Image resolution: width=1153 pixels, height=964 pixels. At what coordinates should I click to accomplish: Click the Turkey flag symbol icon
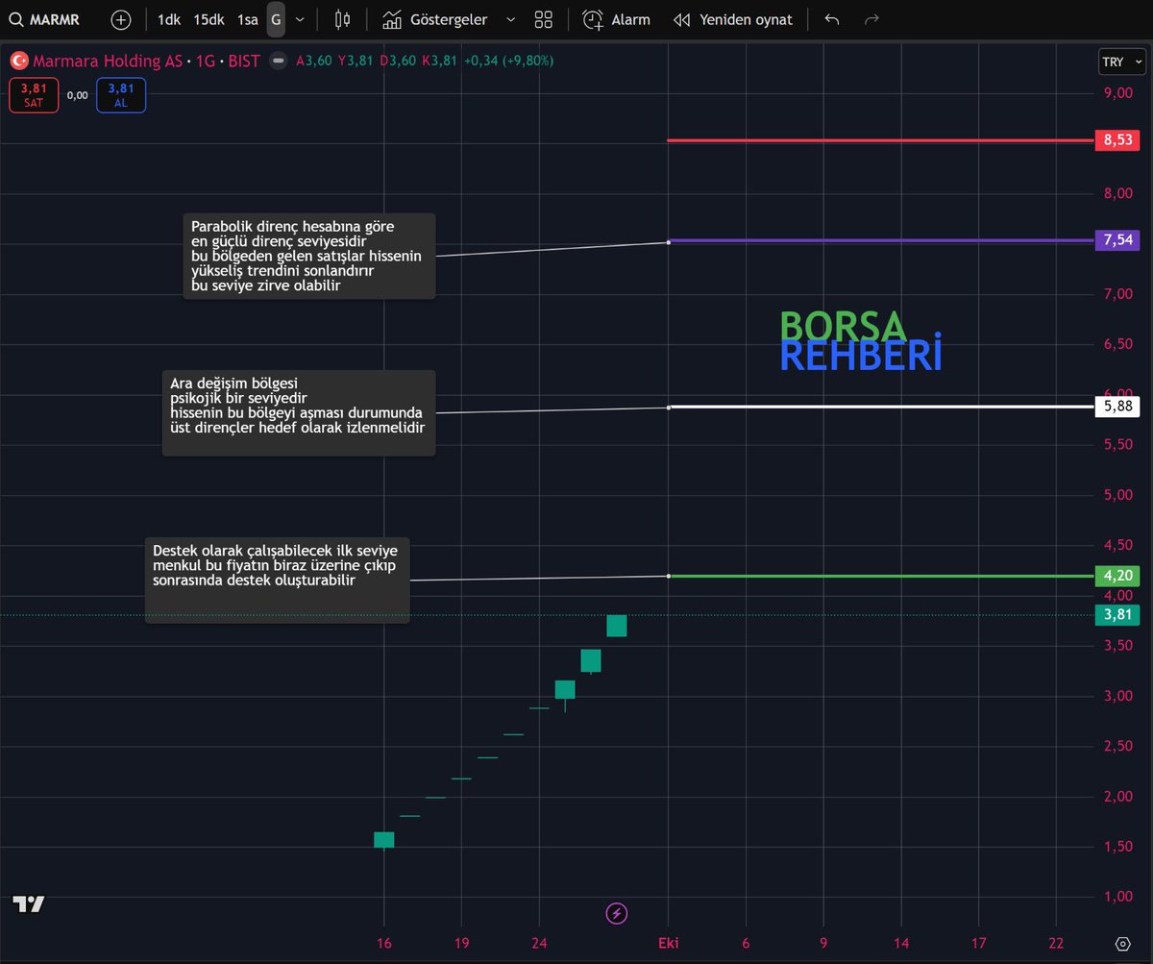click(18, 61)
